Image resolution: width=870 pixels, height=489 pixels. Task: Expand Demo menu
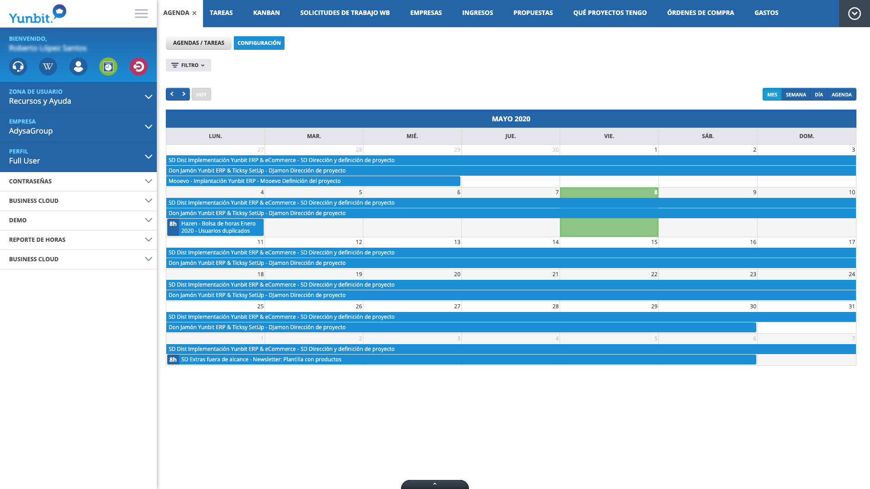(x=78, y=220)
